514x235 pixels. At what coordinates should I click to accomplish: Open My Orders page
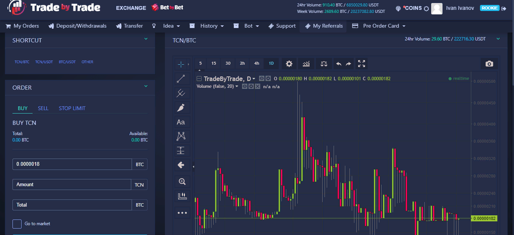coord(22,26)
